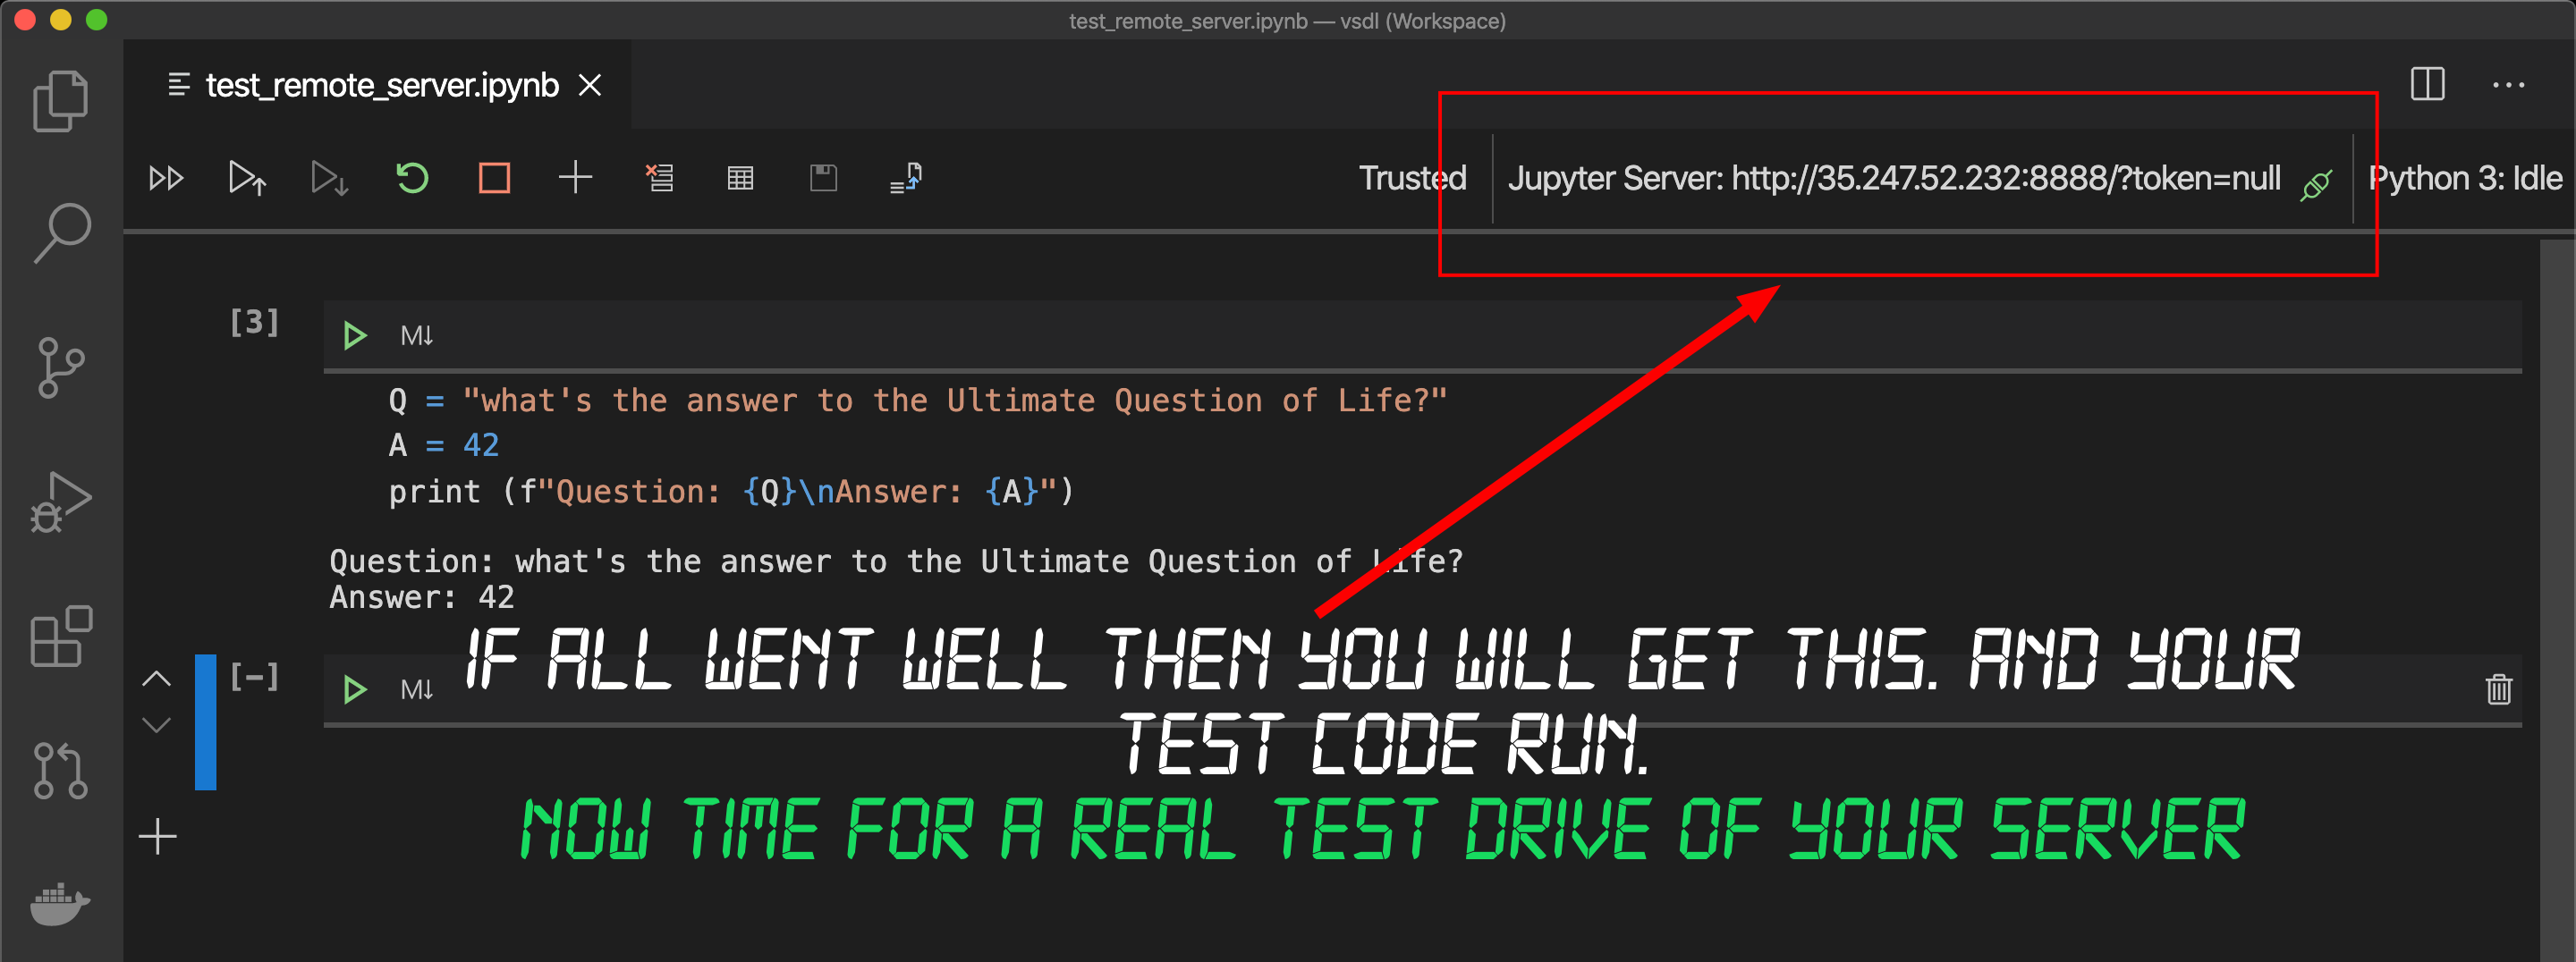Clear all cell outputs
The image size is (2576, 962).
pos(659,178)
